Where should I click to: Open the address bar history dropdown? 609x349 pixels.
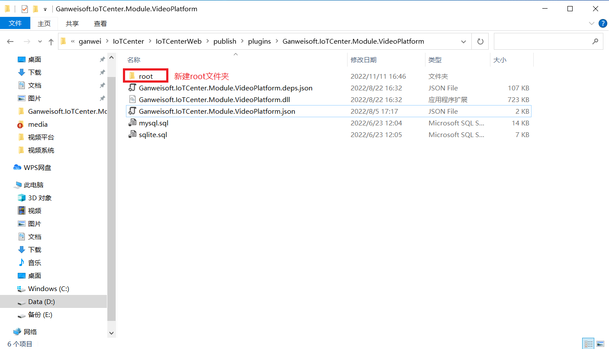(464, 42)
